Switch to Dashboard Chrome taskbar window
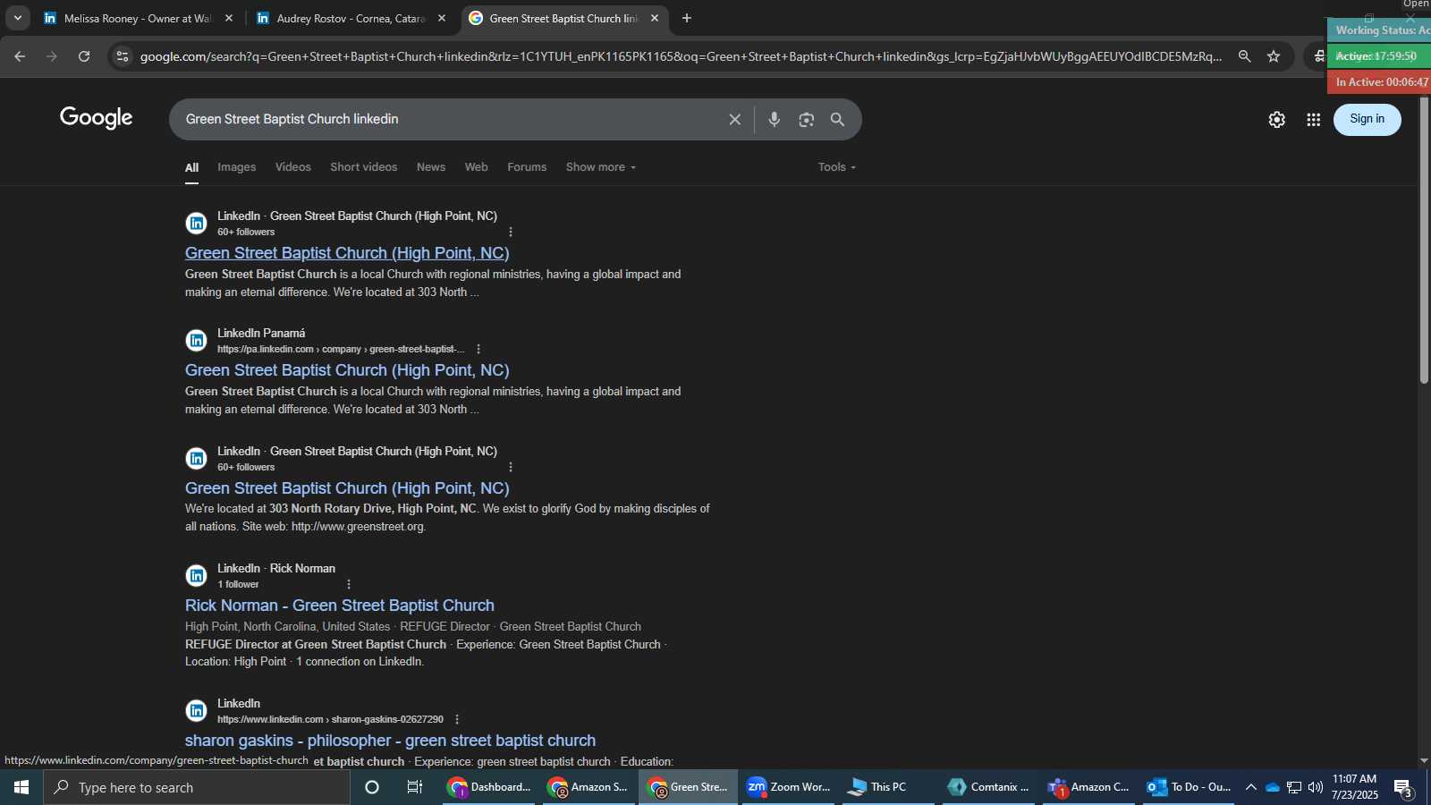The width and height of the screenshot is (1431, 805). (x=488, y=787)
